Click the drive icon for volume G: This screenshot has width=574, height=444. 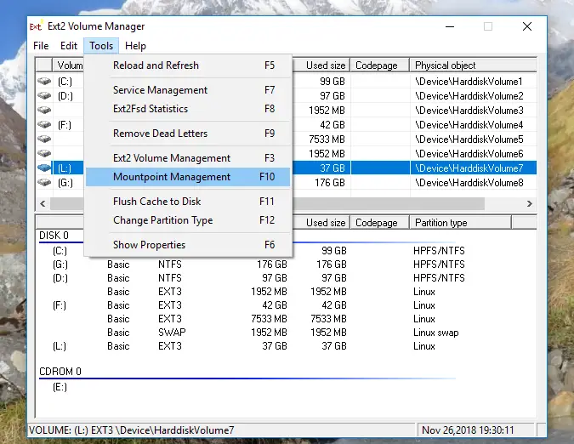[44, 182]
